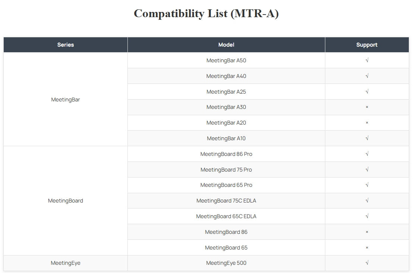Select the plain MeetingBoard 86 cell
Viewport: 414px width, 273px height.
(x=226, y=232)
